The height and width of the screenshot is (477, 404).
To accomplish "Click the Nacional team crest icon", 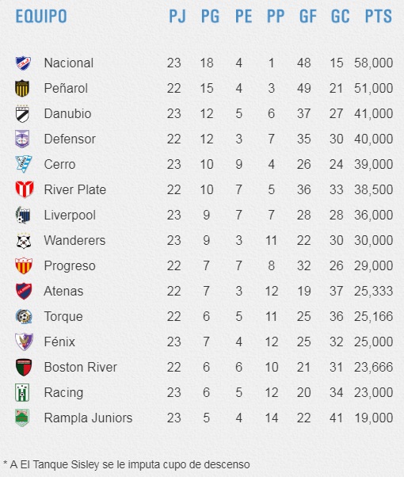I will tap(23, 63).
